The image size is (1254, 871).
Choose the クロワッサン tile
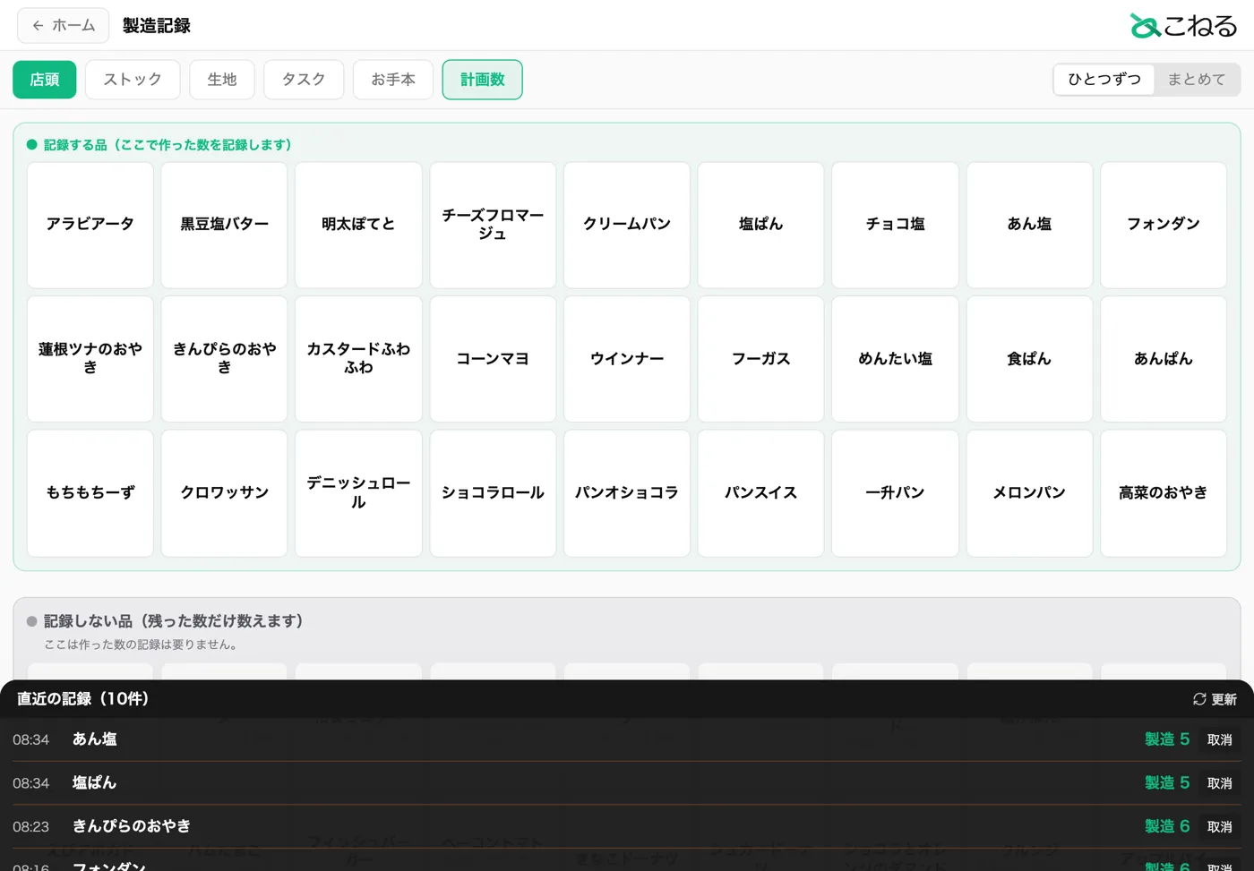(x=225, y=493)
